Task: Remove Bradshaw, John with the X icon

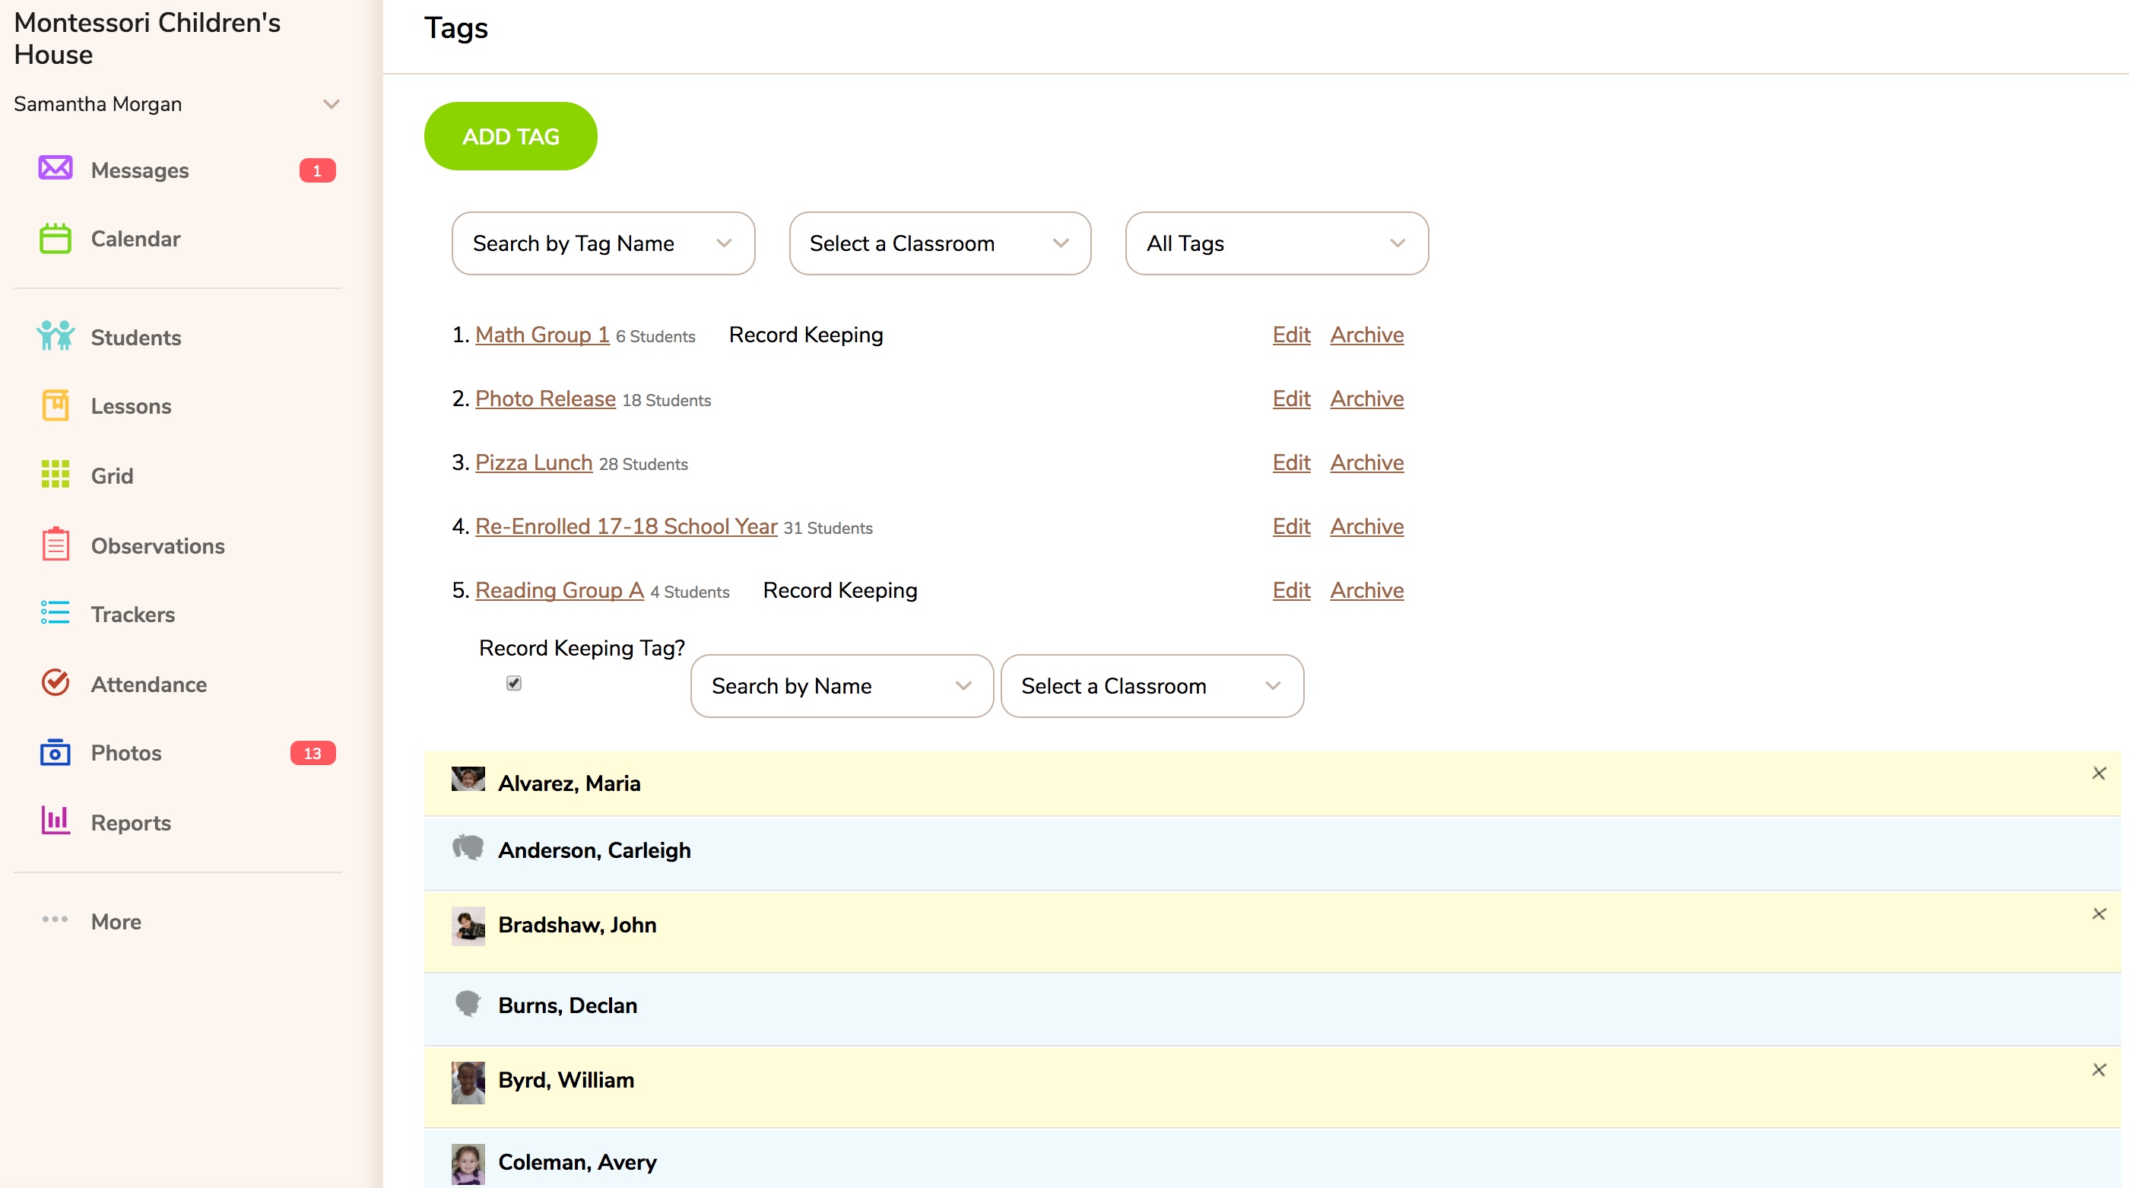Action: pos(2099,913)
